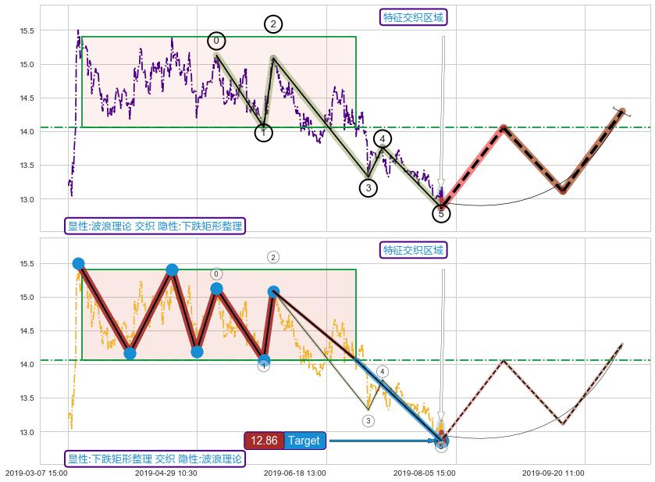655x482 pixels.
Task: Click wave marker 0 in upper chart
Action: pyautogui.click(x=216, y=41)
